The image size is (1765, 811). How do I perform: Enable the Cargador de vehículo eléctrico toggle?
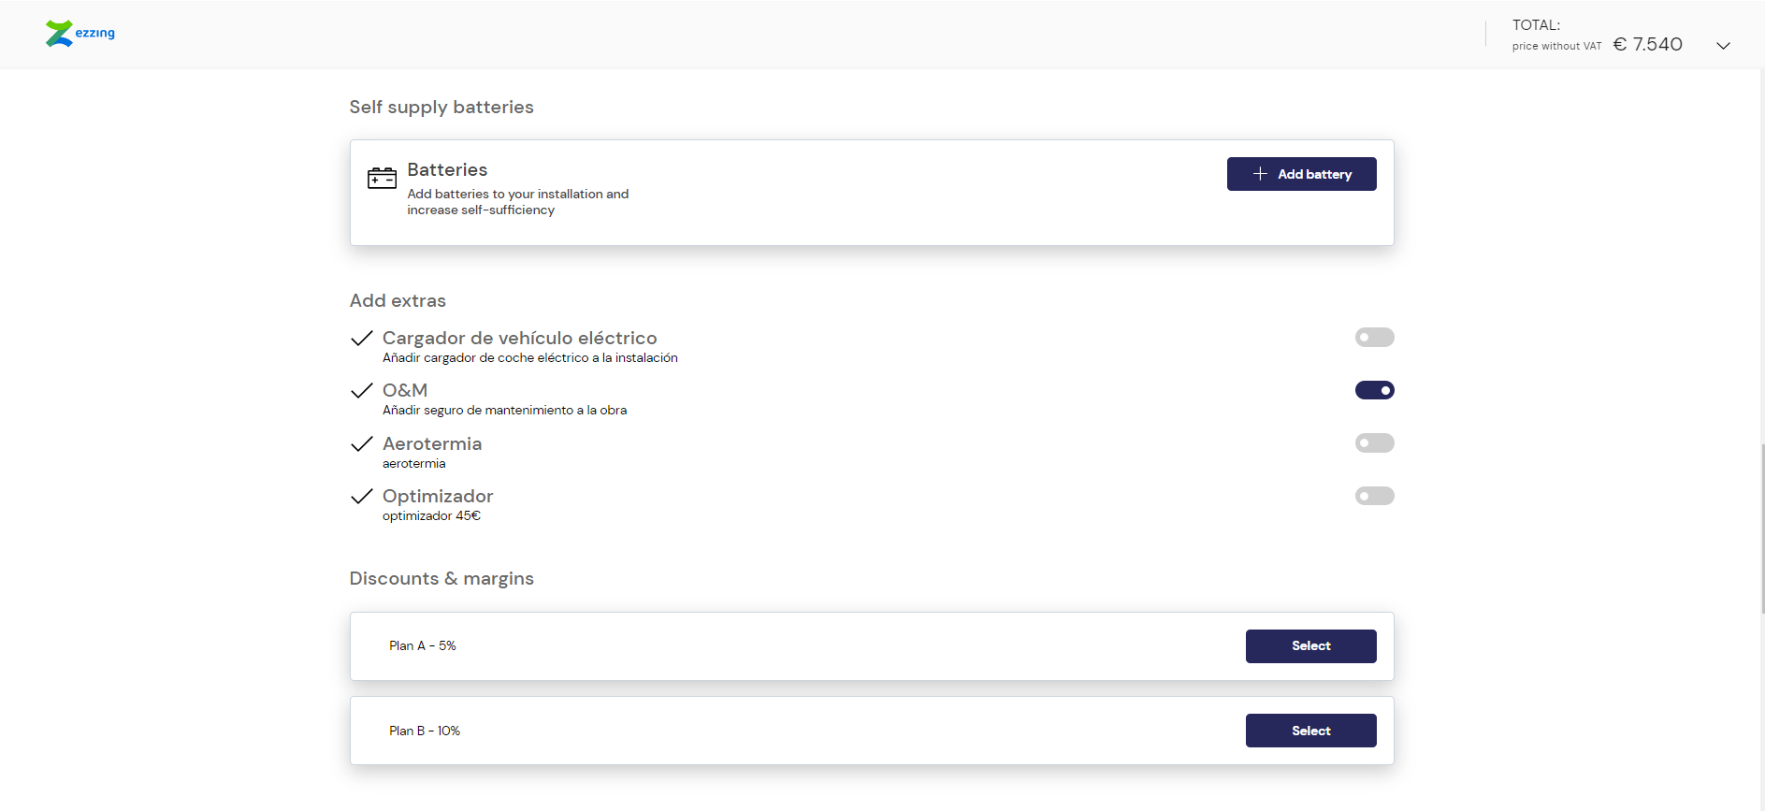[1374, 337]
